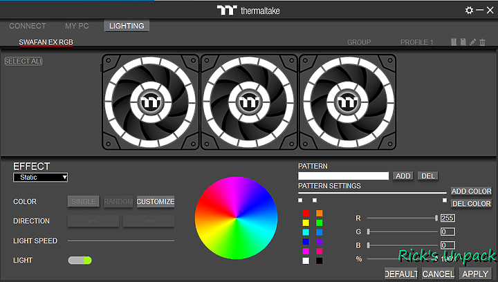Toggle the LIGHT switch off

click(x=80, y=261)
